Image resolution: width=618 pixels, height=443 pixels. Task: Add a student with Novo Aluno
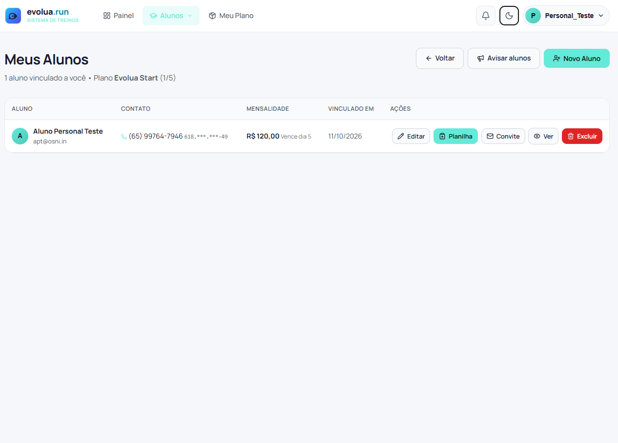(x=577, y=59)
